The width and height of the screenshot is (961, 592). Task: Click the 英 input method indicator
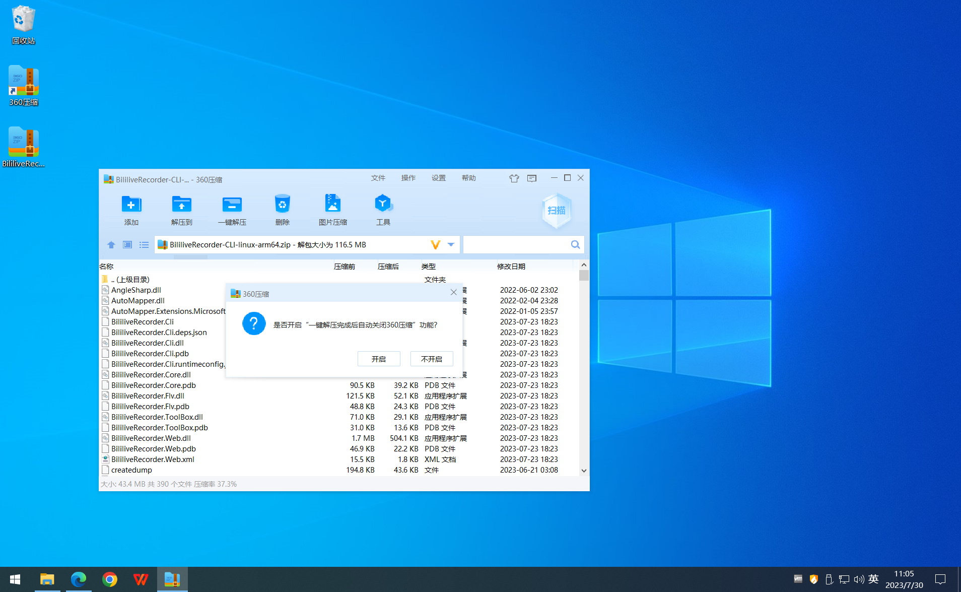click(873, 579)
